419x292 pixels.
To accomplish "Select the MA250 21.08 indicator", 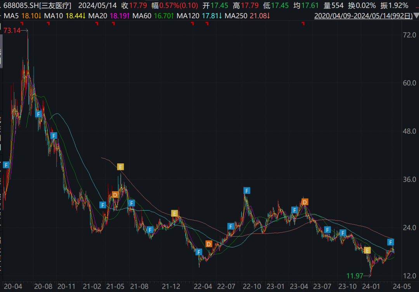I will (247, 16).
